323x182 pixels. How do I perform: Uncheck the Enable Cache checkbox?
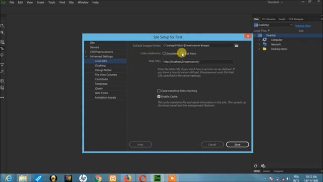(x=159, y=97)
